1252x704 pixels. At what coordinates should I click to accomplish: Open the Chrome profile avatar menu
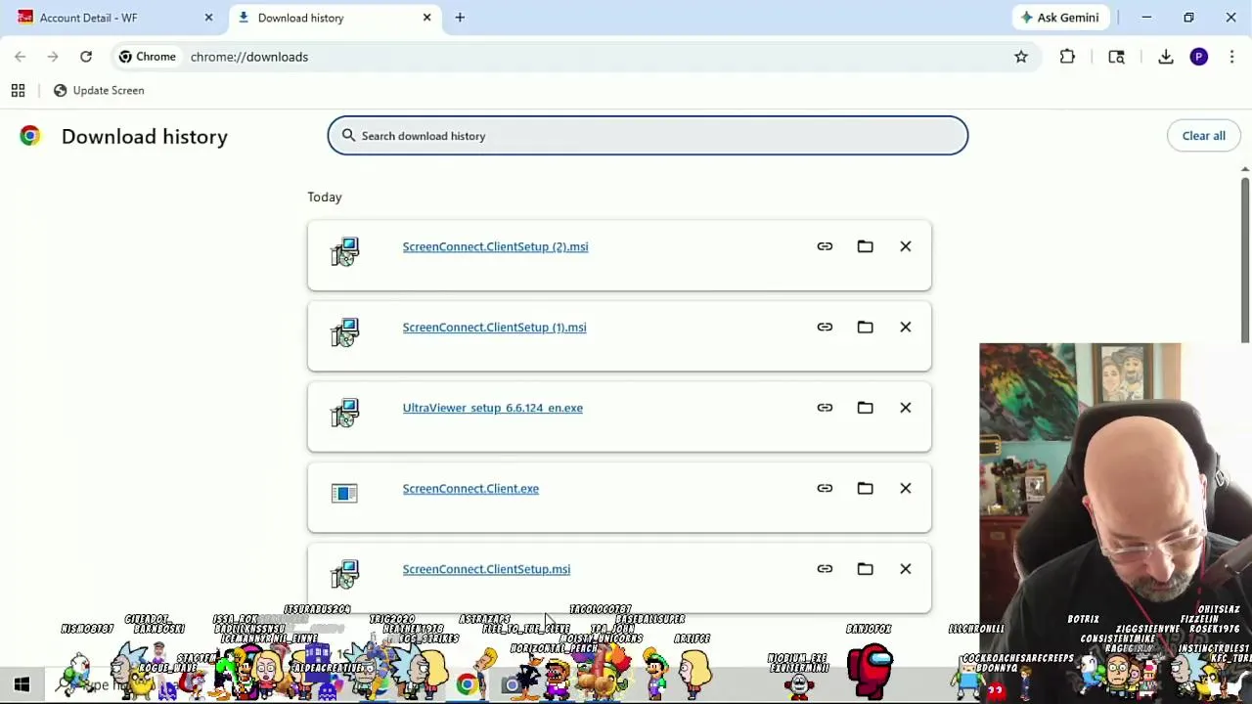point(1199,57)
